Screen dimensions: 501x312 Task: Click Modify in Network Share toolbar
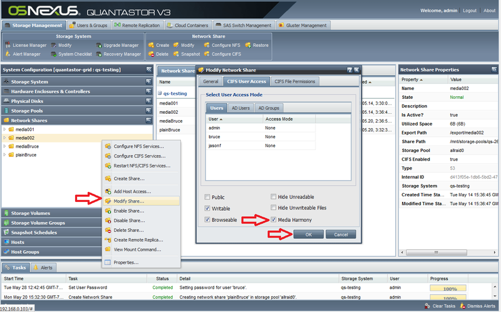click(183, 45)
